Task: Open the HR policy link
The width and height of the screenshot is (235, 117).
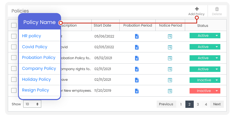Action: pos(32,36)
